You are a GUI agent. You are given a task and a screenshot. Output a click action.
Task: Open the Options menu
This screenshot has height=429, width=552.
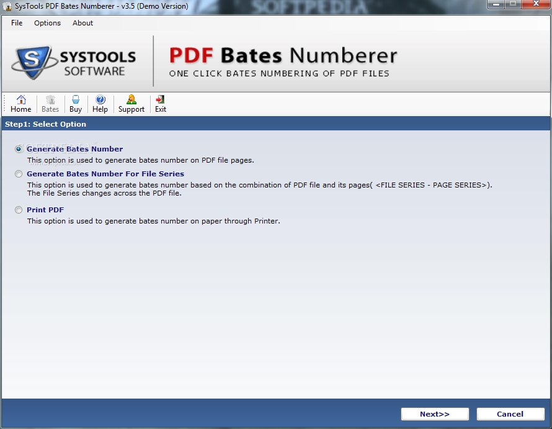tap(47, 23)
